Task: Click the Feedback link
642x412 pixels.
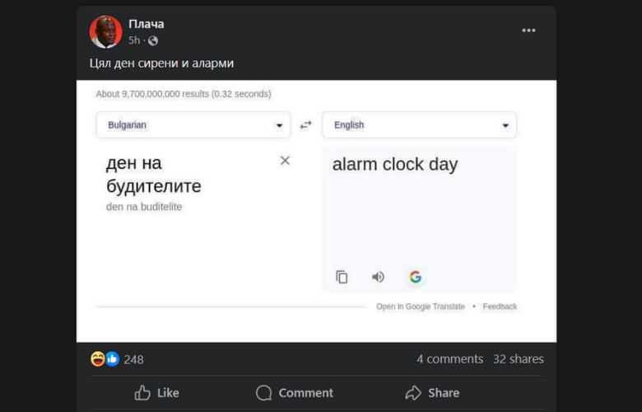Action: tap(500, 307)
